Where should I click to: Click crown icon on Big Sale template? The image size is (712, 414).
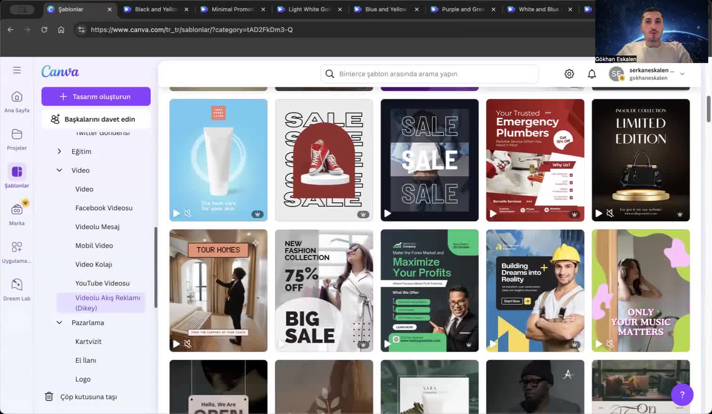pyautogui.click(x=363, y=344)
